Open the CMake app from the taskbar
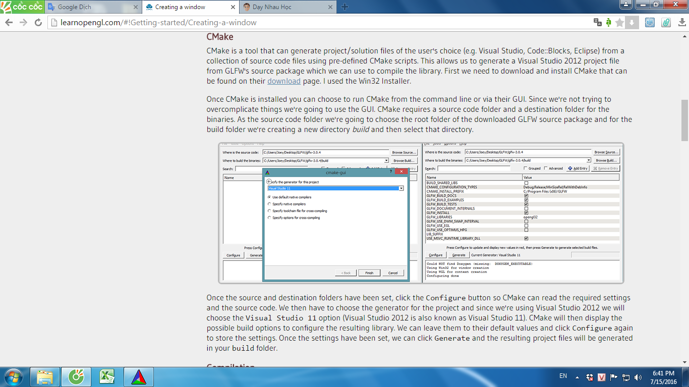The width and height of the screenshot is (689, 387). 139,377
